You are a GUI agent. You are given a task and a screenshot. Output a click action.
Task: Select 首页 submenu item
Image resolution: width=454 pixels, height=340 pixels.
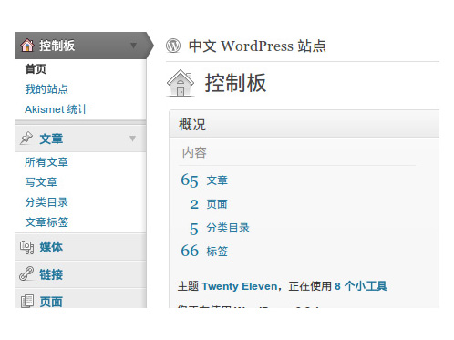36,69
